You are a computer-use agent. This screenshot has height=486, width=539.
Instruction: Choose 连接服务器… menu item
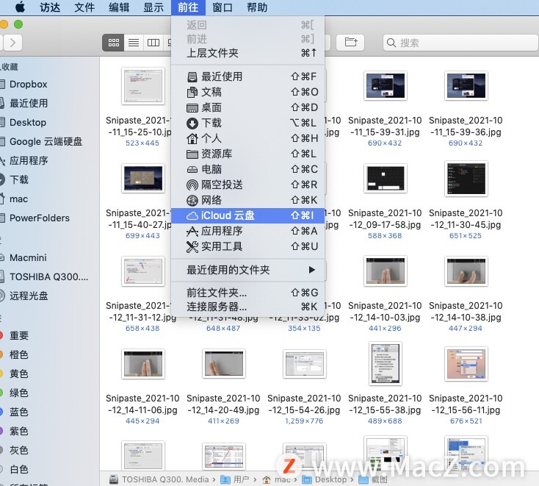[x=248, y=307]
